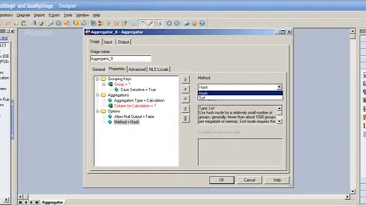
Task: Click the description box scroll-up arrow
Action: [279, 108]
